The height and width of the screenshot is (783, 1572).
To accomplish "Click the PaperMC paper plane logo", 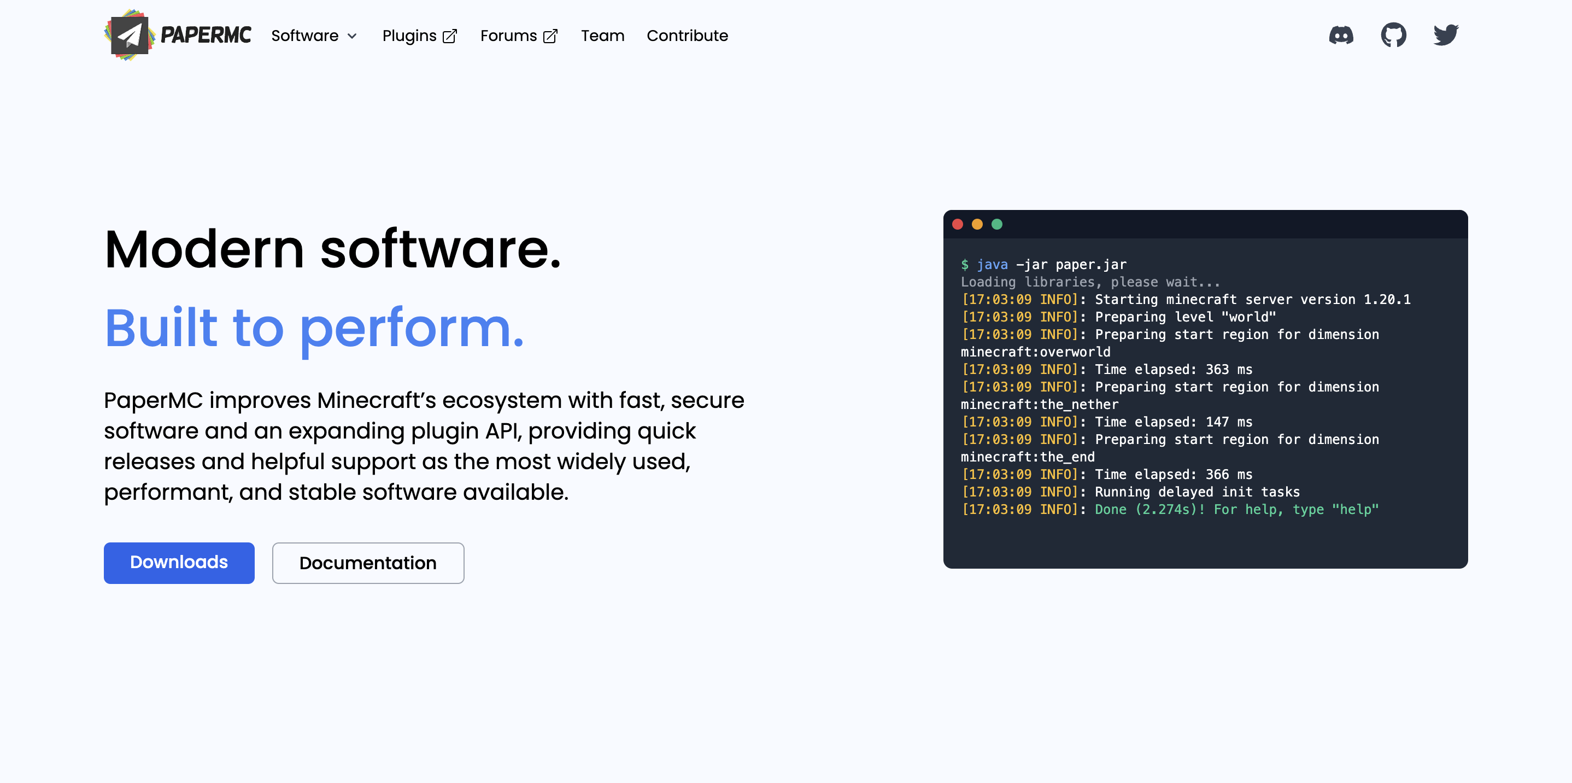I will (x=130, y=36).
